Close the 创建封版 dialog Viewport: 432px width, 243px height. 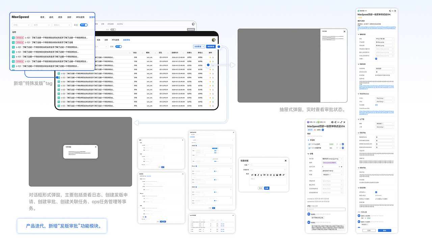[286, 161]
